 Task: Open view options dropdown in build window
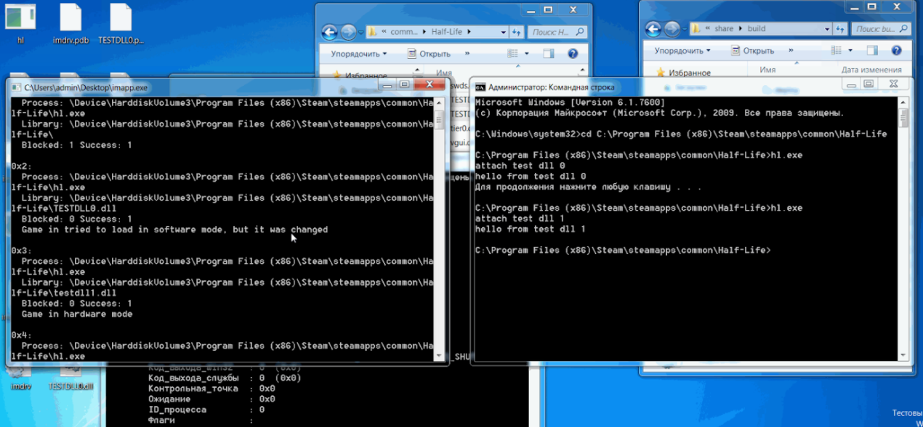click(851, 51)
